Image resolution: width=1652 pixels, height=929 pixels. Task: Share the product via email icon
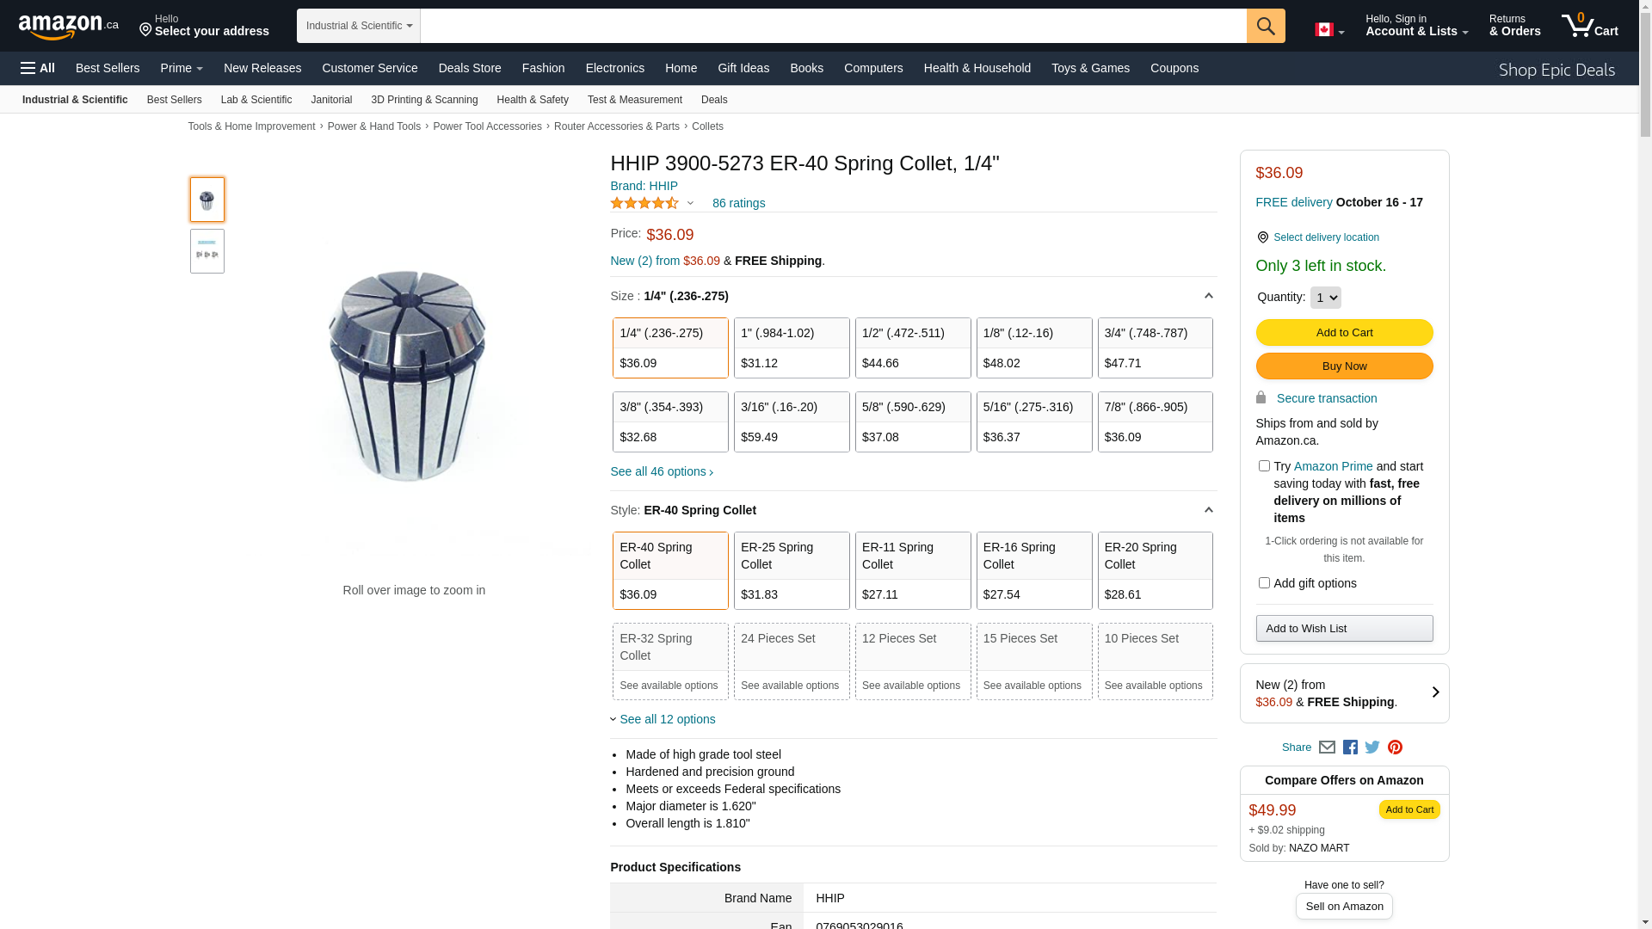tap(1327, 748)
